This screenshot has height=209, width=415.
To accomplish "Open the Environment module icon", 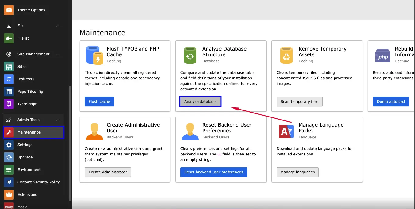I will 9,170.
